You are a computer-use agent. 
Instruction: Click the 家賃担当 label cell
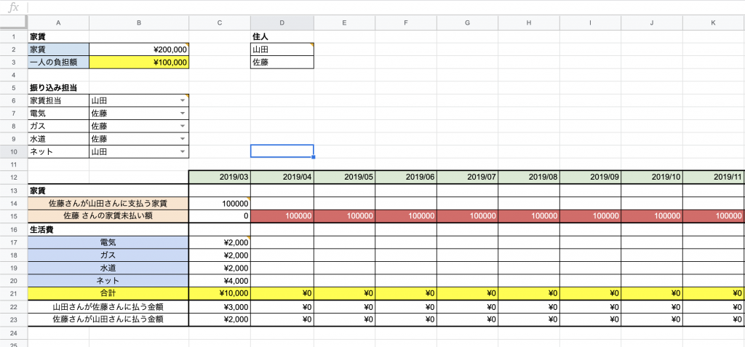pyautogui.click(x=58, y=101)
